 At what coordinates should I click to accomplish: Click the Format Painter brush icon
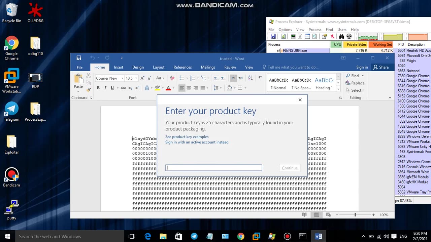(89, 89)
